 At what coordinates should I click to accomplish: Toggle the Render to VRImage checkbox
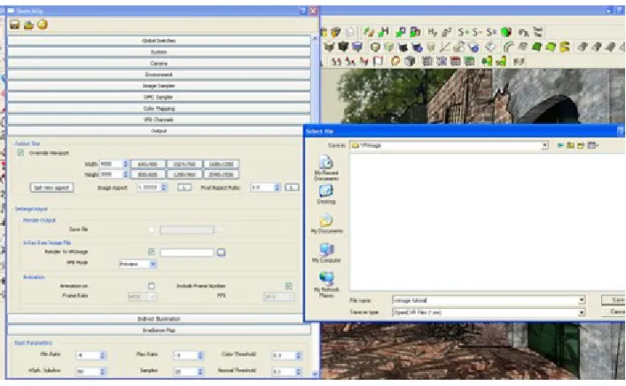point(152,252)
